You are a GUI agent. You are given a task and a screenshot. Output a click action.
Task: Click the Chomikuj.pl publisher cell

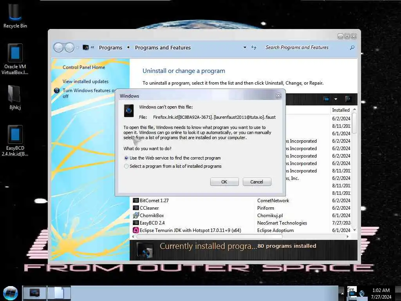pos(270,215)
